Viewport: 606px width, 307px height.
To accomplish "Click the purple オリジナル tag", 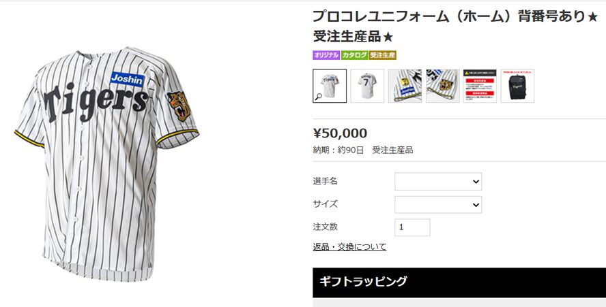I will point(326,55).
